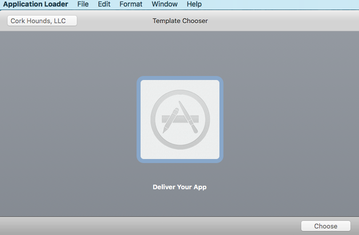This screenshot has width=359, height=235.
Task: Open the Cork Hounds, LLC account dropdown
Action: (x=42, y=21)
